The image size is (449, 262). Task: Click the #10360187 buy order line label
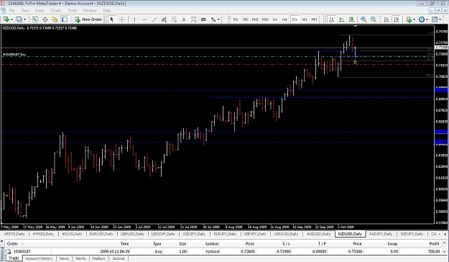[x=14, y=54]
